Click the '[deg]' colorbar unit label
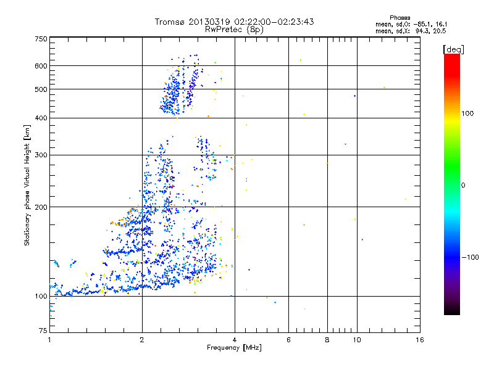Viewport: 494px width, 370px height. pyautogui.click(x=453, y=49)
